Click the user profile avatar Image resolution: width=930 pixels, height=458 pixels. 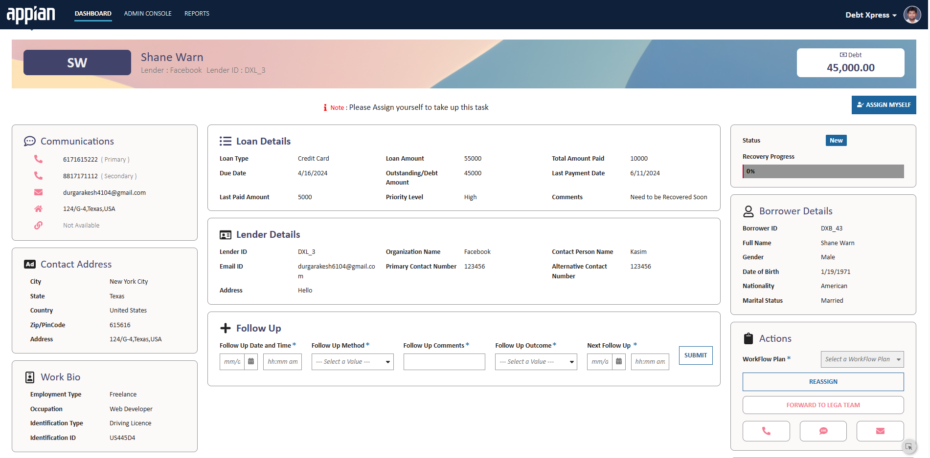coord(912,15)
